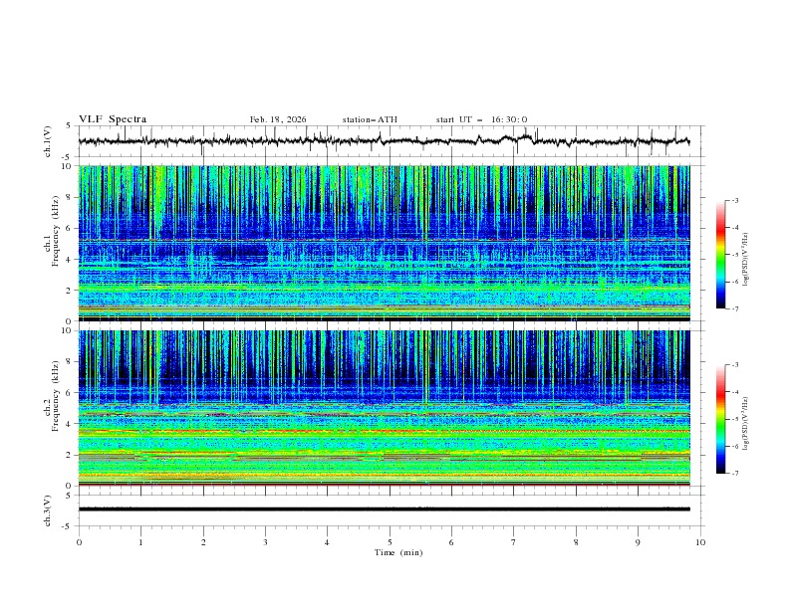Click the "-5" tick on ch.1 colorbar
Image resolution: width=789 pixels, height=609 pixels.
pos(734,255)
